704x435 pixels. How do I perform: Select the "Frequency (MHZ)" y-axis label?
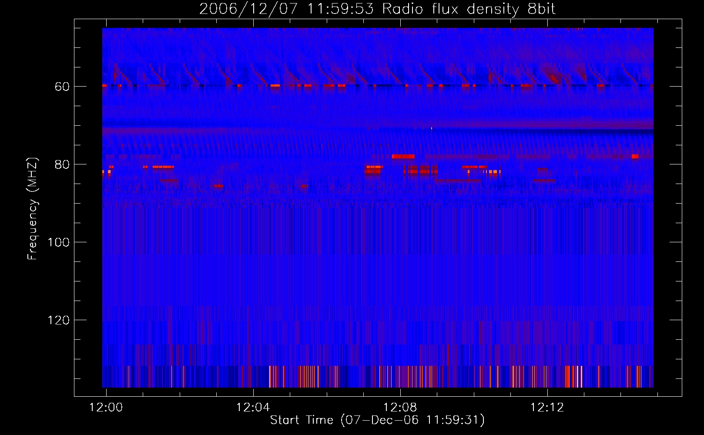(x=33, y=208)
